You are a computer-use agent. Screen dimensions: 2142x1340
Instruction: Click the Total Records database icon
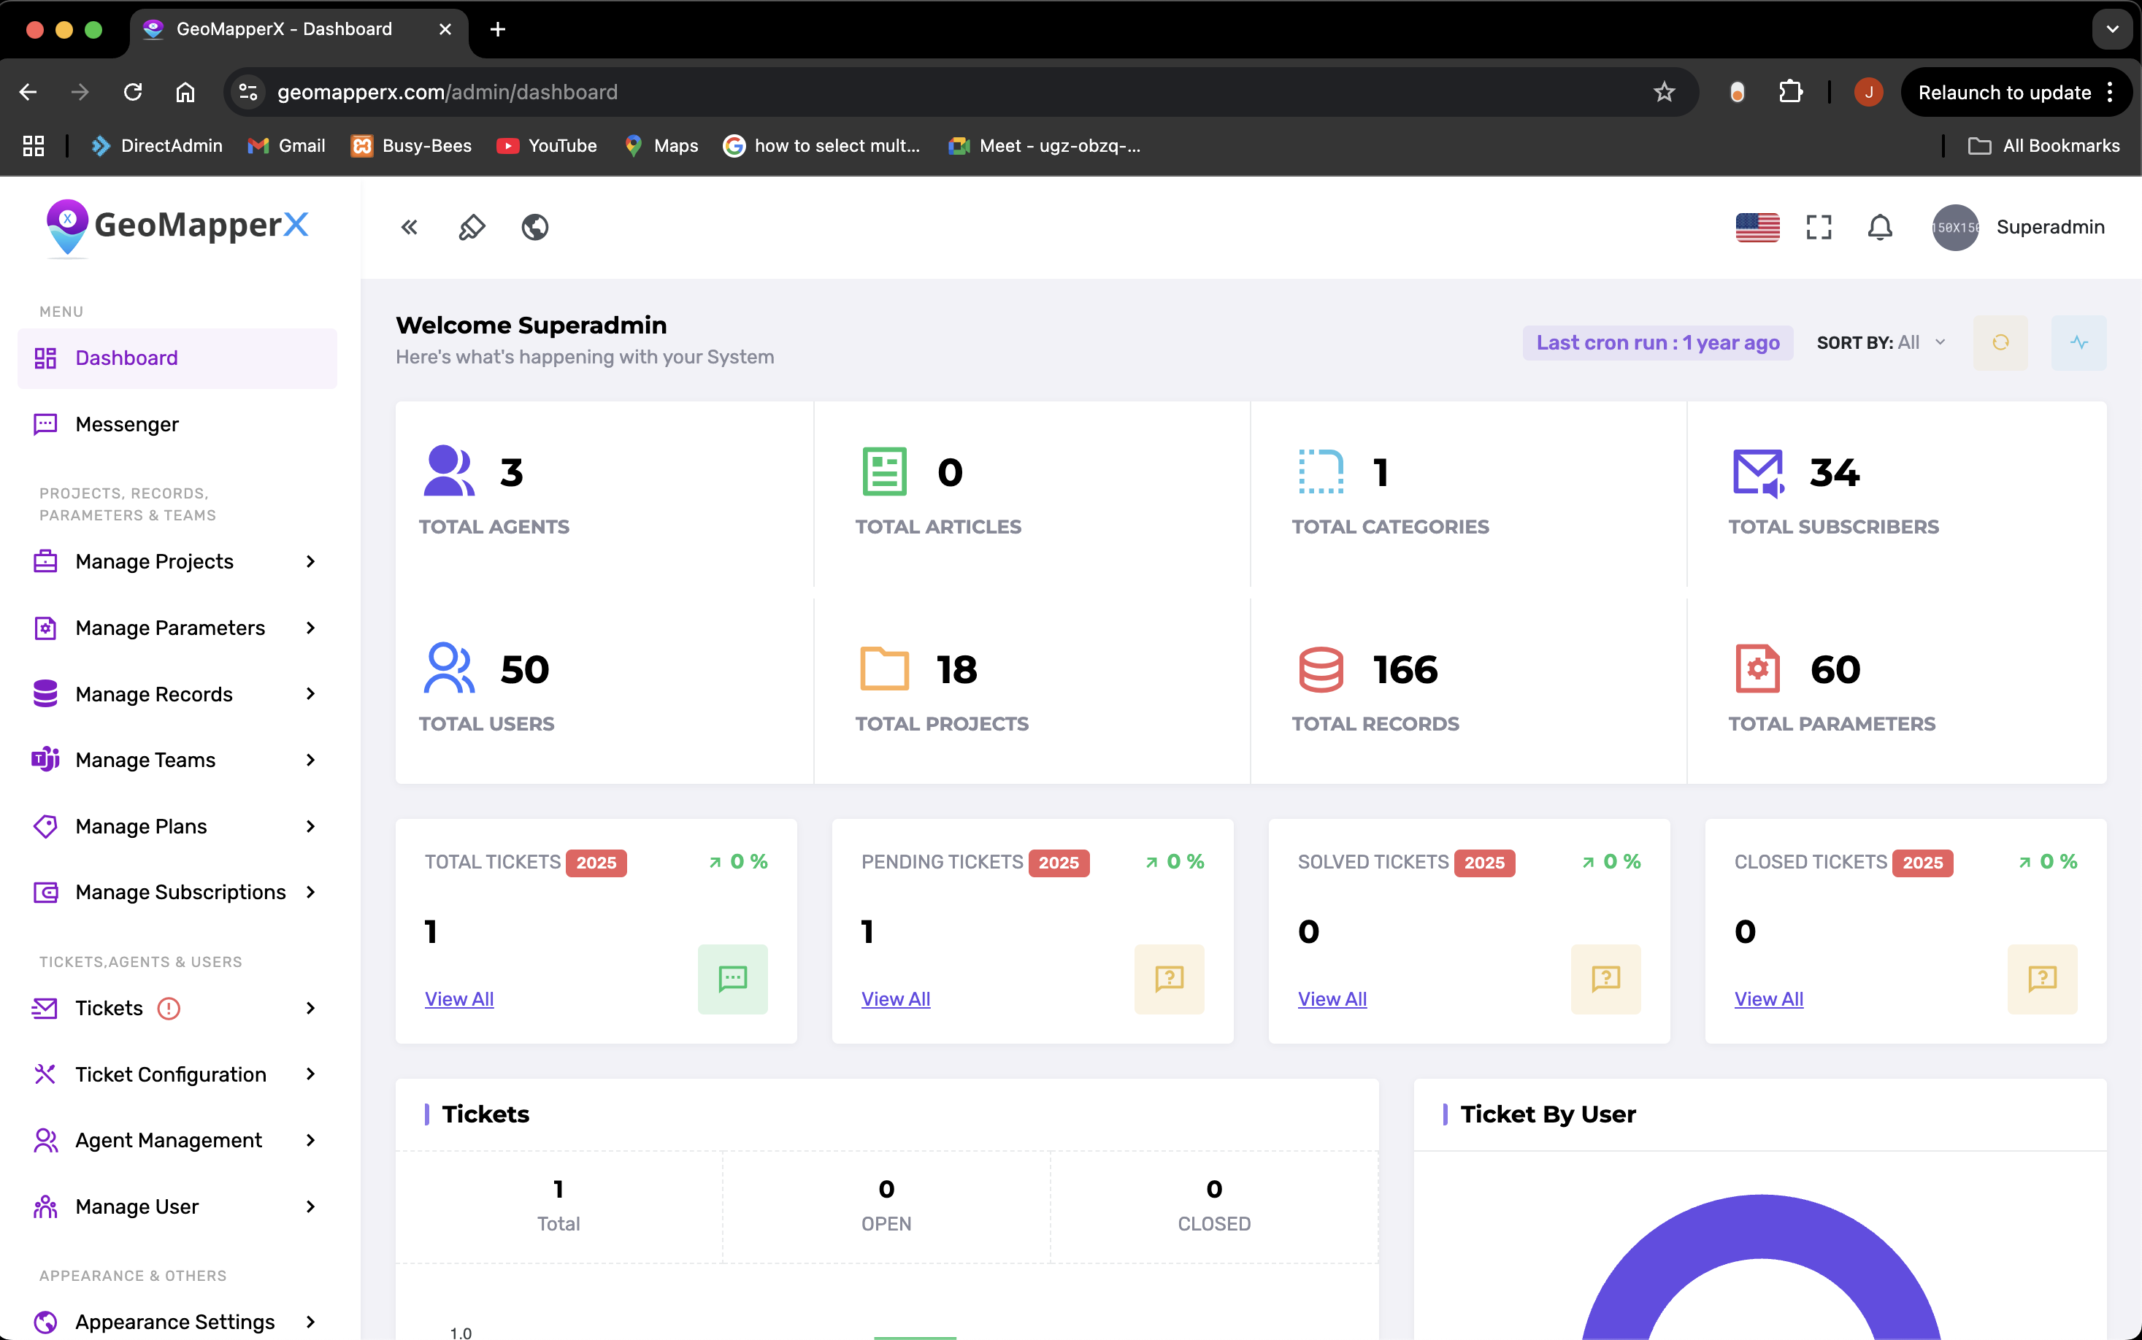[x=1321, y=669]
